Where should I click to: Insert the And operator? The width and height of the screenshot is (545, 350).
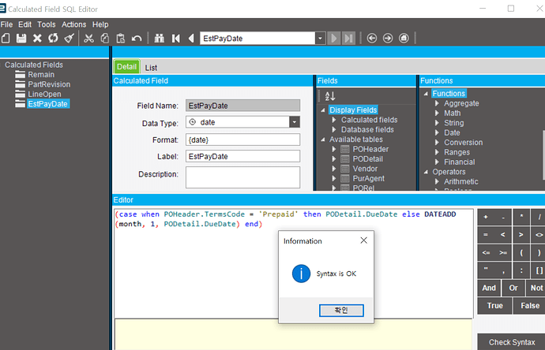pyautogui.click(x=490, y=288)
